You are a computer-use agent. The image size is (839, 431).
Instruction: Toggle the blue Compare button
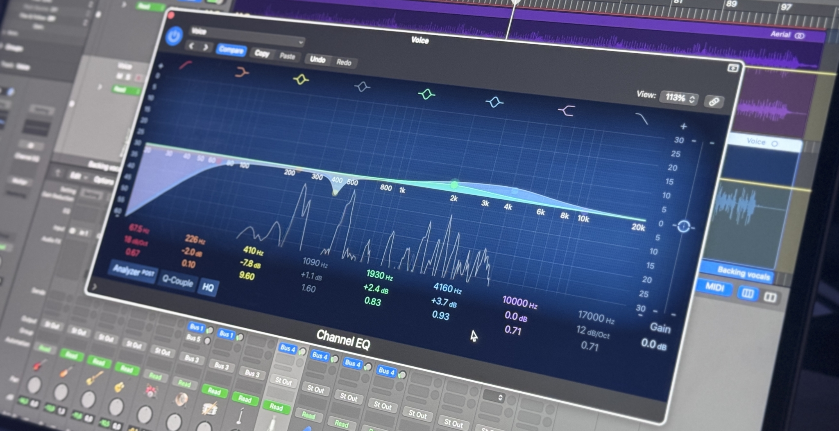tap(231, 50)
